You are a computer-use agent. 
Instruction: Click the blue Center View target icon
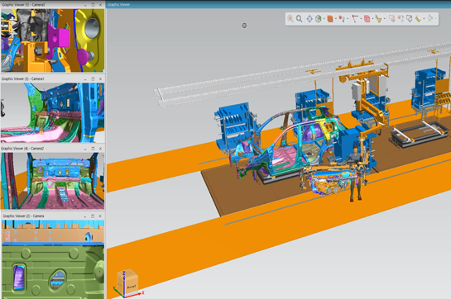(x=309, y=19)
